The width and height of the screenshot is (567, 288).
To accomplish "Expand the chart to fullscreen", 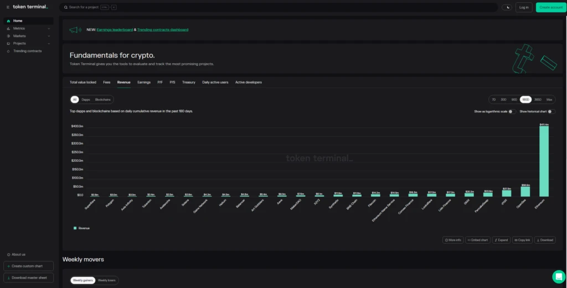I will [x=501, y=240].
